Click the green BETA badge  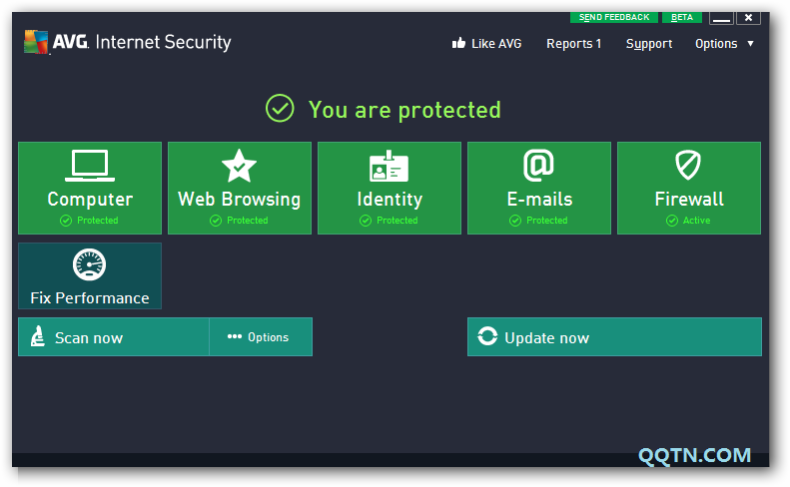pyautogui.click(x=682, y=18)
